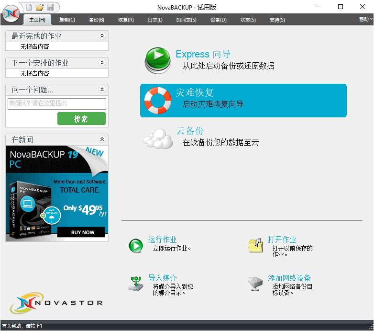Click the save disk icon in quick toolbar
374x331 pixels.
tap(50, 7)
